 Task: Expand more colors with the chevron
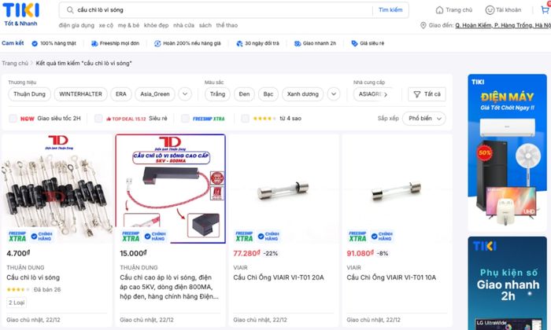pos(334,94)
